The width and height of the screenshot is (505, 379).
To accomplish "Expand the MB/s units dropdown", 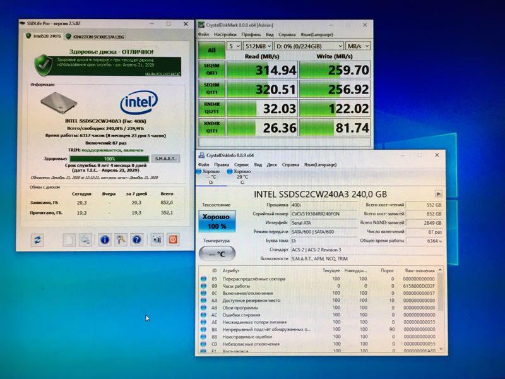I will point(360,46).
